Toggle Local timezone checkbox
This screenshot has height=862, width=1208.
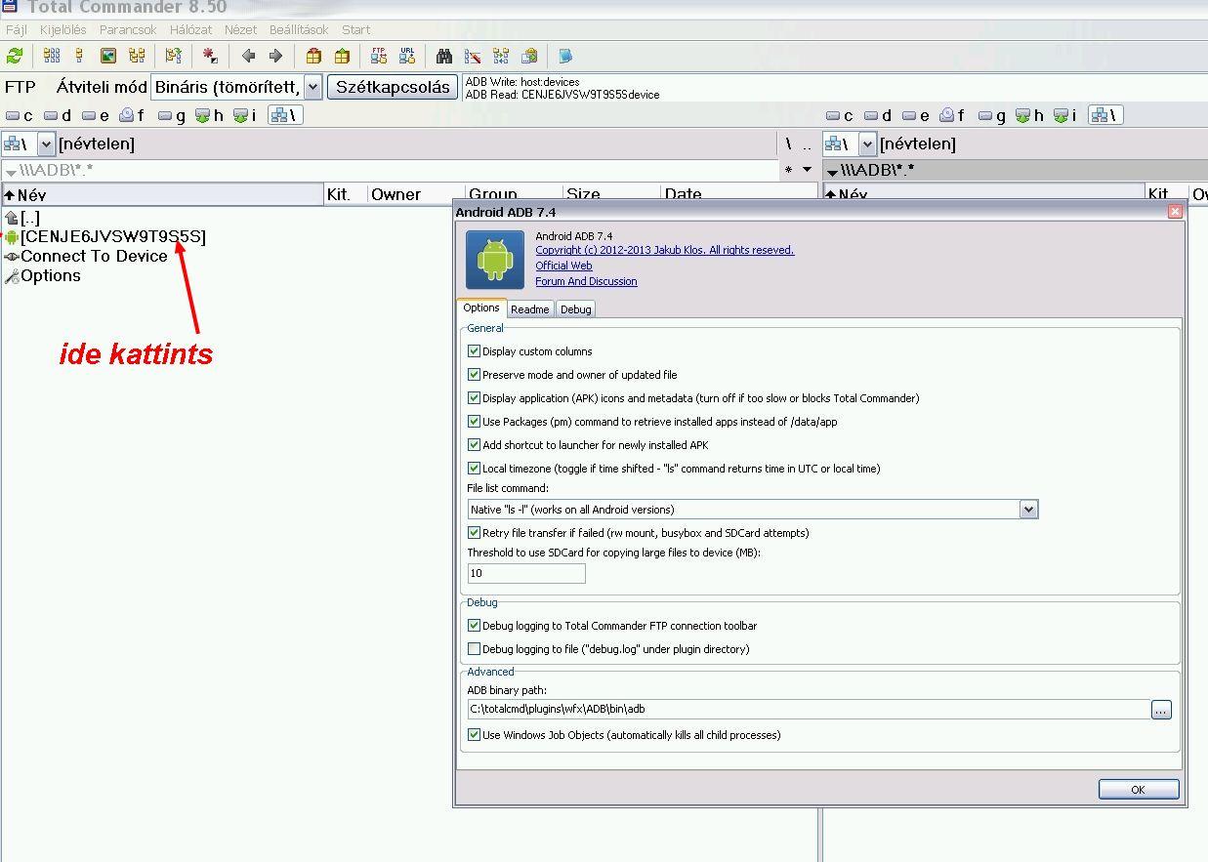point(475,469)
